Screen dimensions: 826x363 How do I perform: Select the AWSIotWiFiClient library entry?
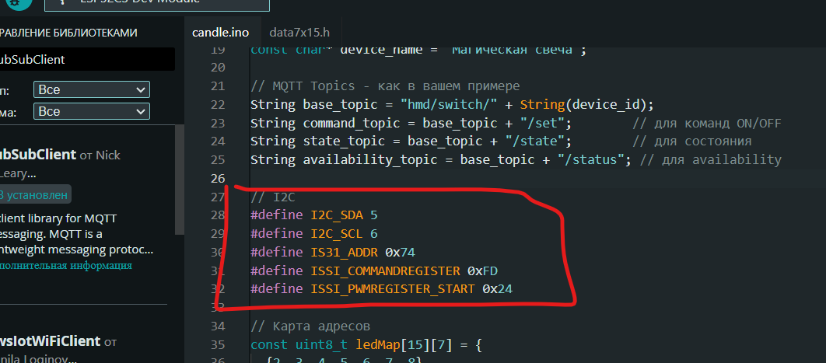51,340
